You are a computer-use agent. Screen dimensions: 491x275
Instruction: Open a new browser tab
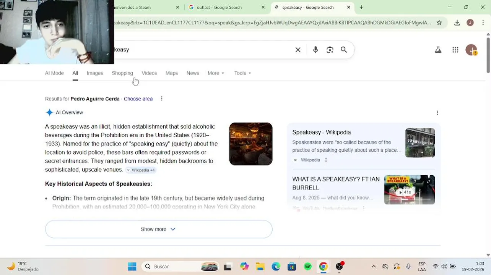click(x=361, y=7)
